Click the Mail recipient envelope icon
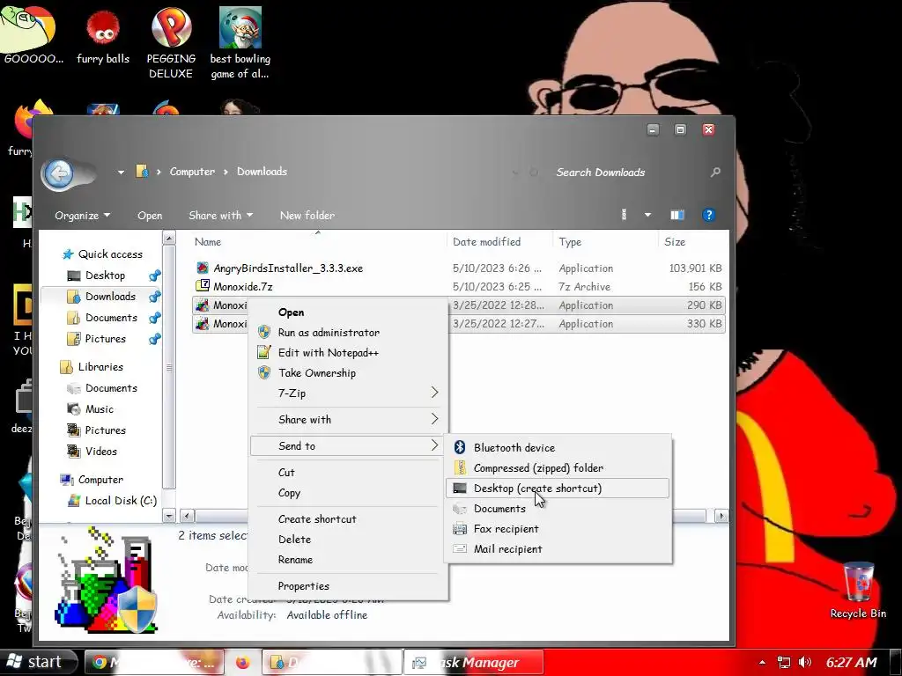This screenshot has width=902, height=676. pyautogui.click(x=460, y=548)
